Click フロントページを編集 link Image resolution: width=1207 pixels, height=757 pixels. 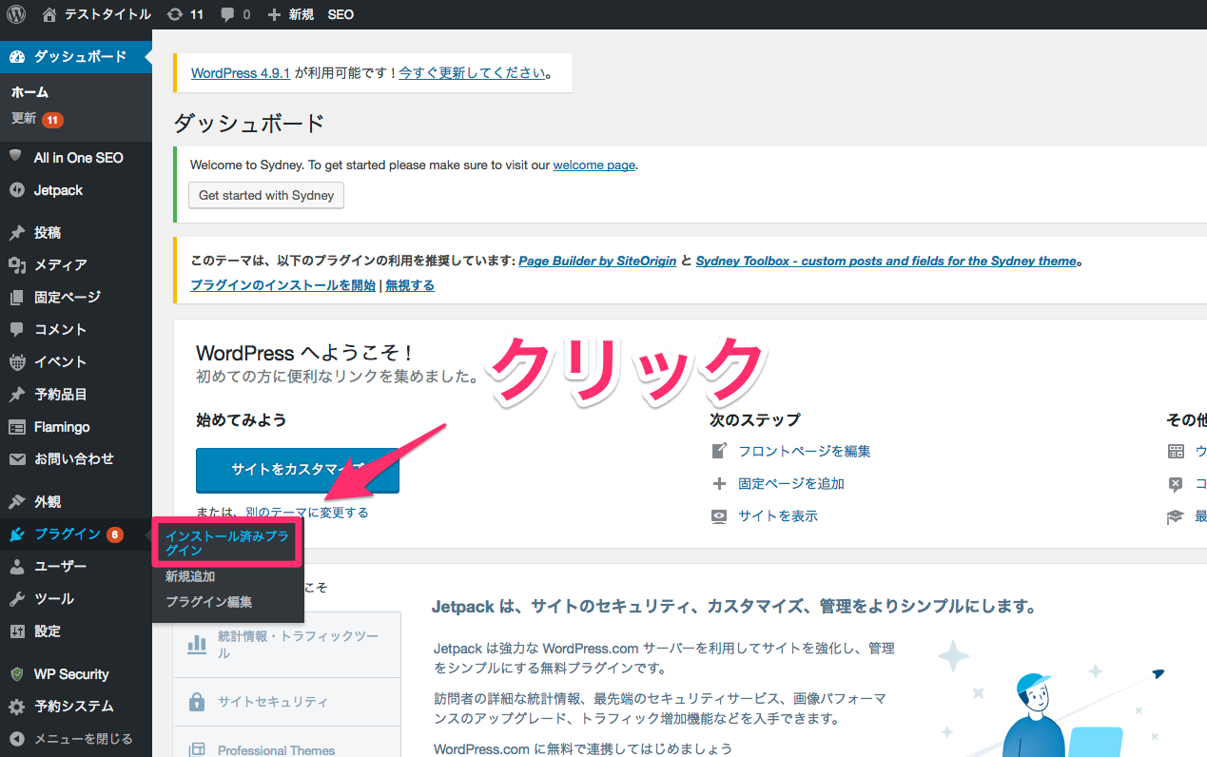[805, 451]
